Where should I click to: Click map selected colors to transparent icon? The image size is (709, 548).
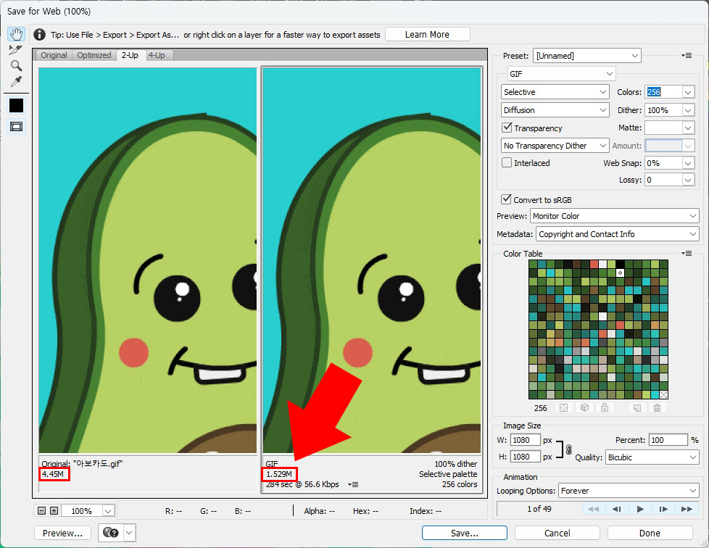(563, 408)
